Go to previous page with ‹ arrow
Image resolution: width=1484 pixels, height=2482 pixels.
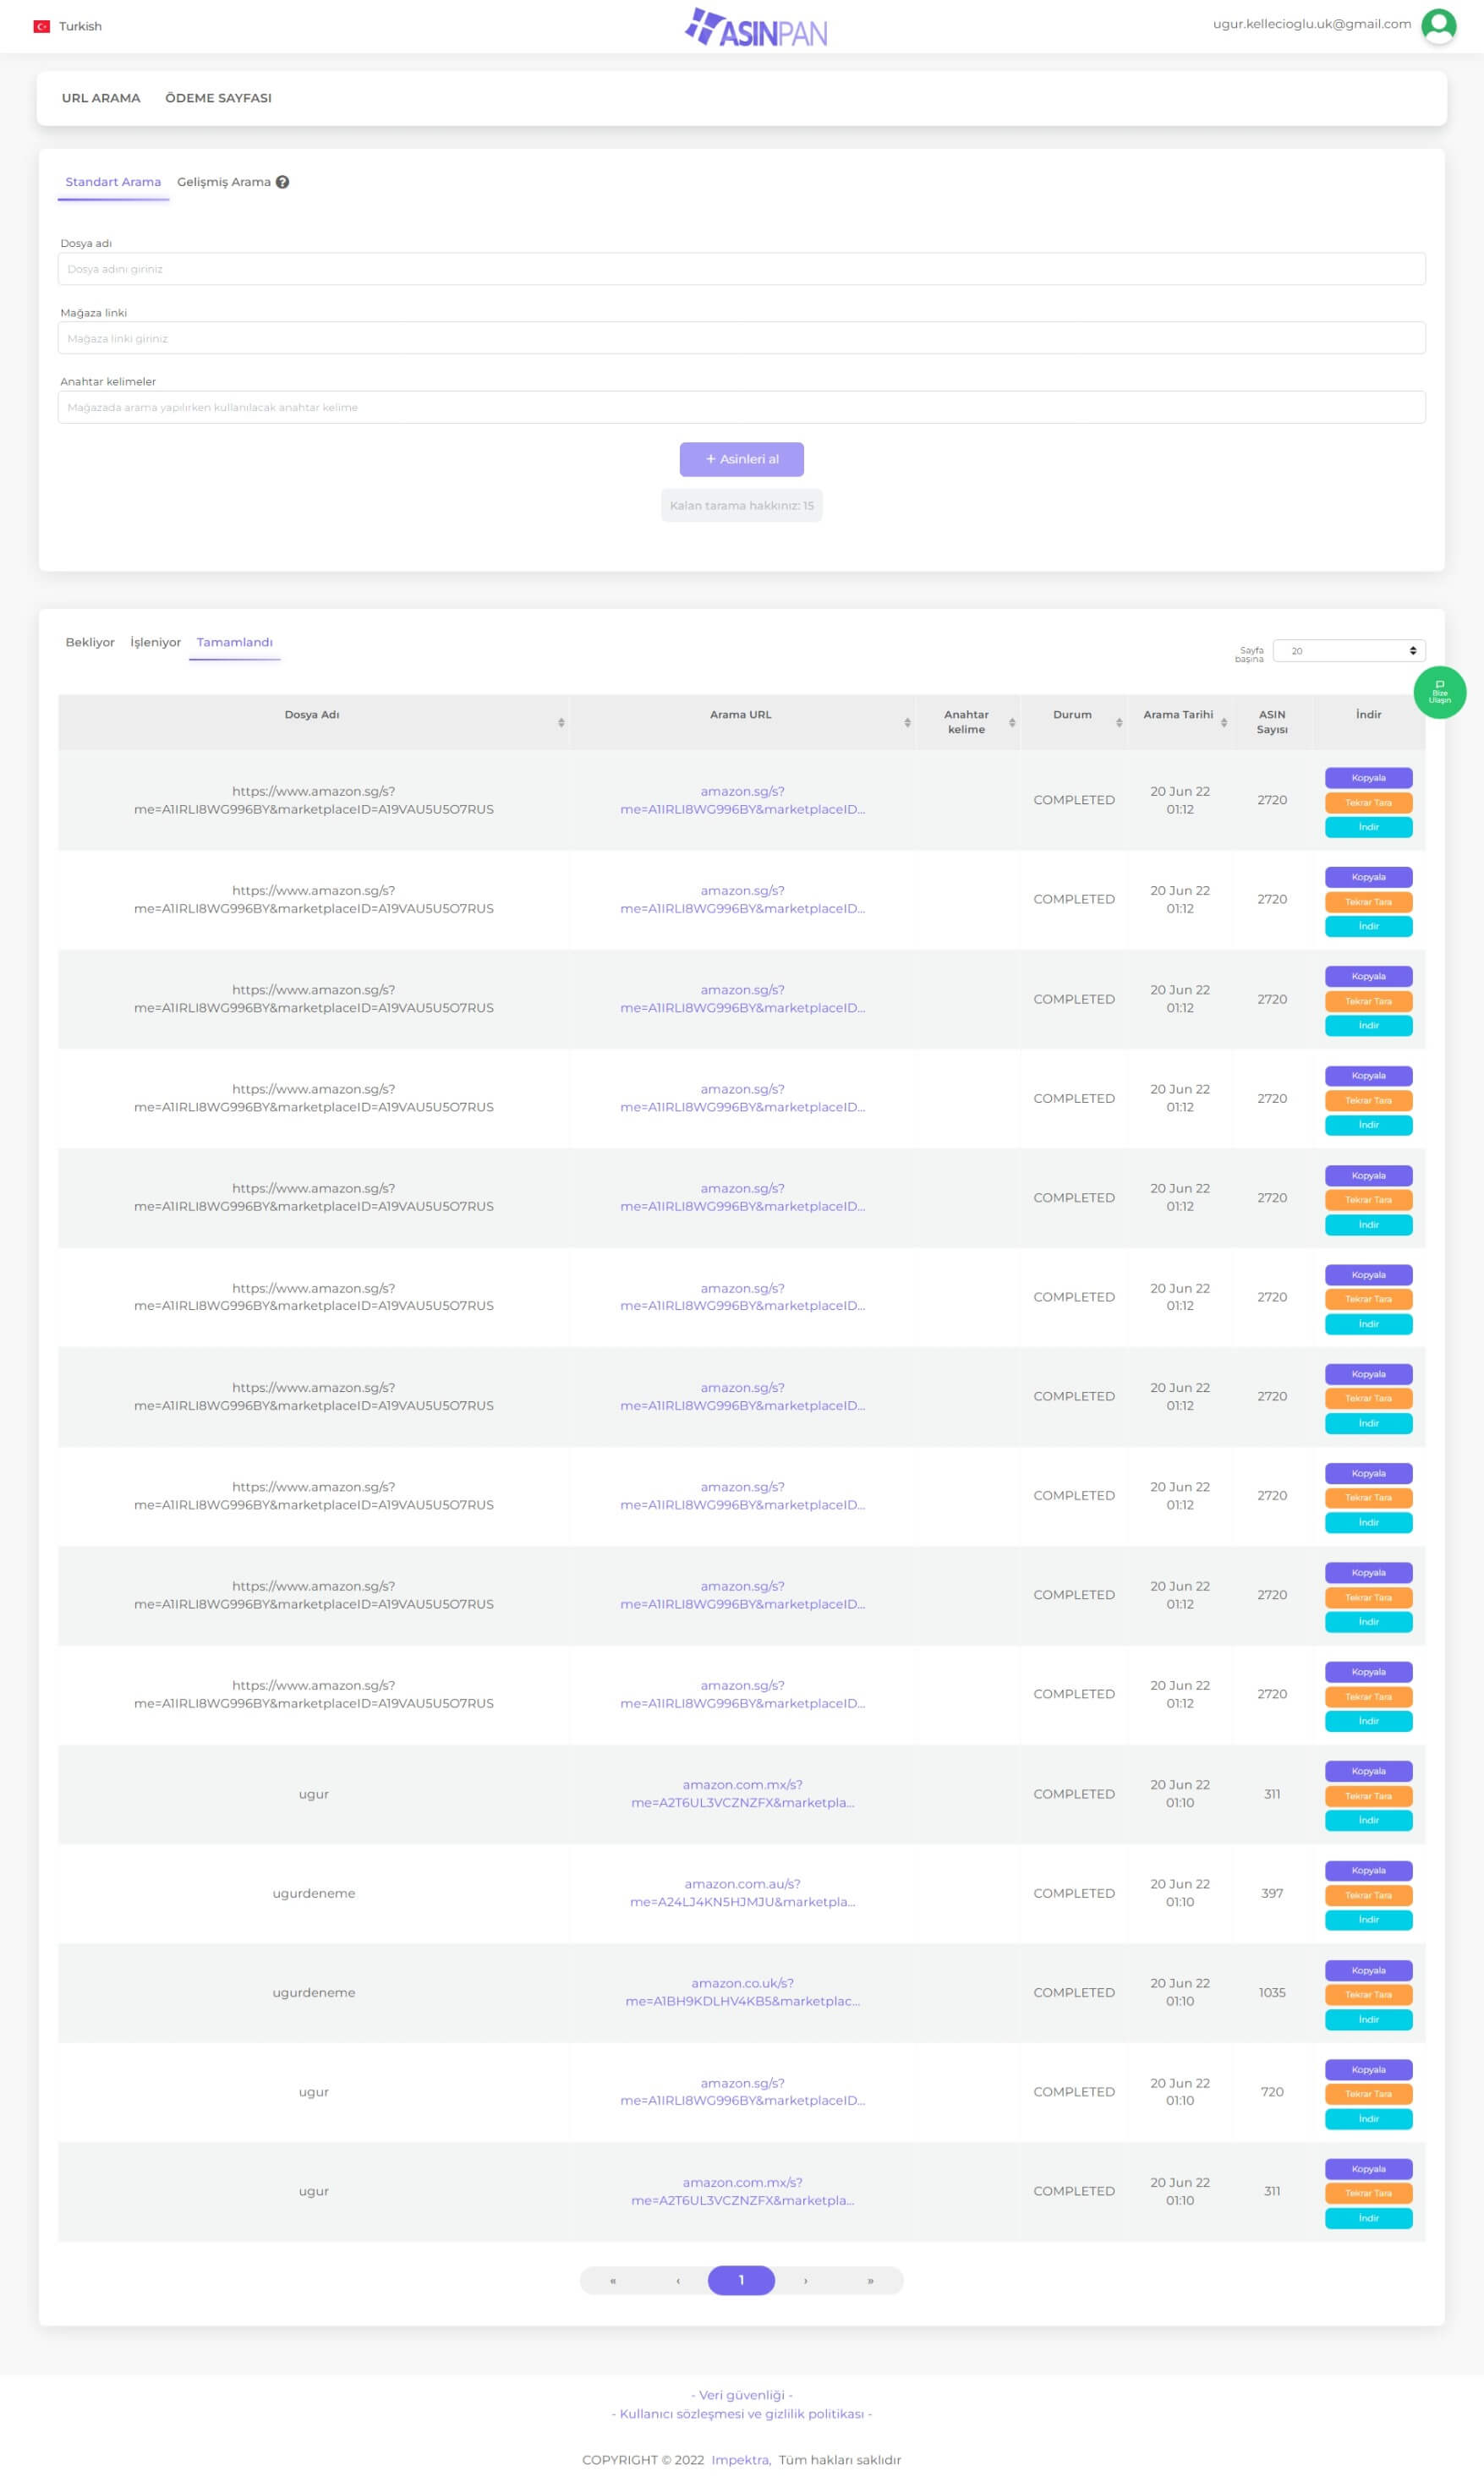click(x=678, y=2280)
